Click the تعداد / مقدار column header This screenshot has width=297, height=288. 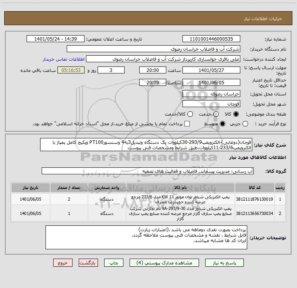69,187
